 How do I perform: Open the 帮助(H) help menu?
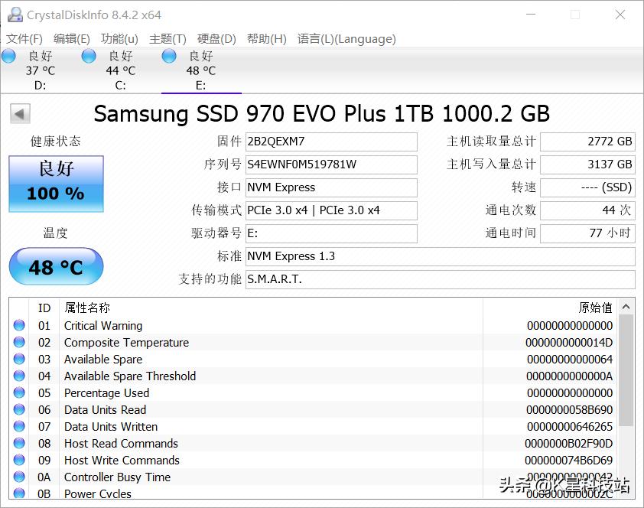click(266, 38)
